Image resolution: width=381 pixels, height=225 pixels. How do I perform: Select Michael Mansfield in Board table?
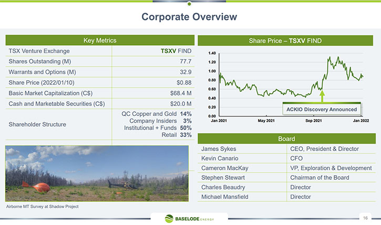pyautogui.click(x=225, y=197)
